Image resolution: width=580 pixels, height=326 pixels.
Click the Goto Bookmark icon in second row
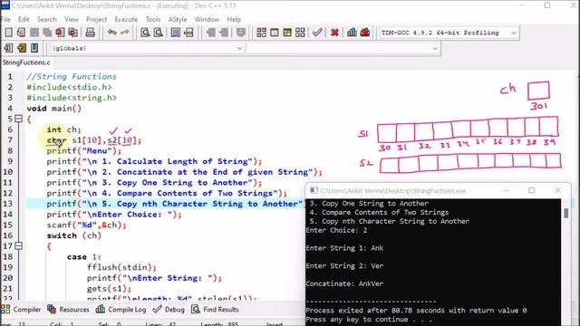click(34, 48)
